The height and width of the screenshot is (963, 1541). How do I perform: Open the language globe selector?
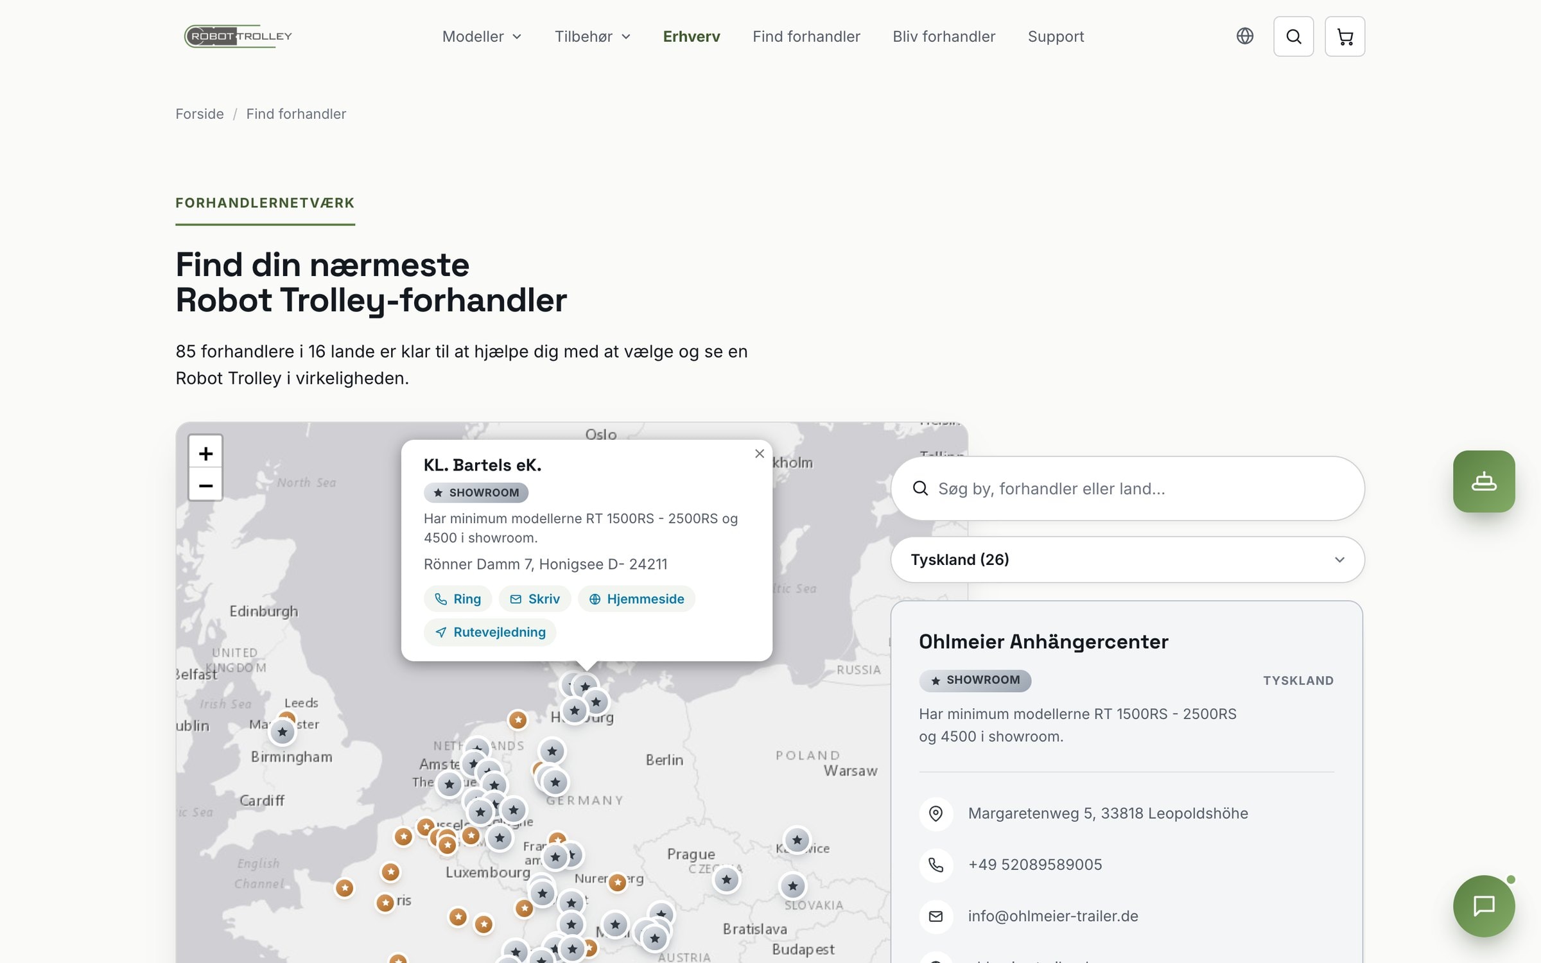click(x=1244, y=36)
